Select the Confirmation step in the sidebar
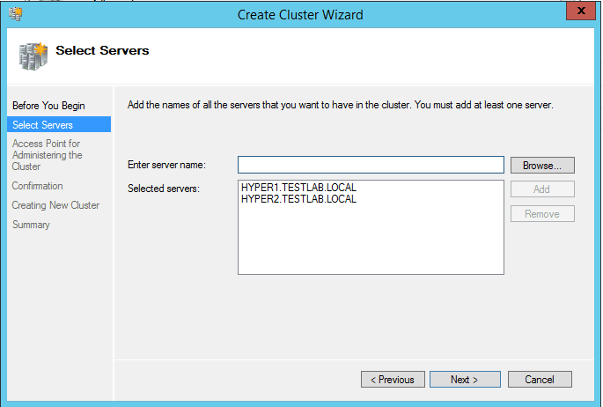The image size is (603, 407). (x=37, y=186)
